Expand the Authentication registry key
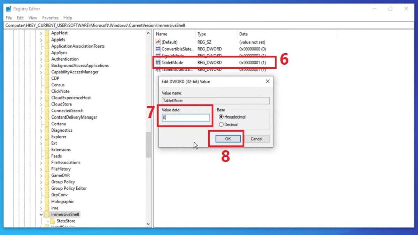 point(42,59)
